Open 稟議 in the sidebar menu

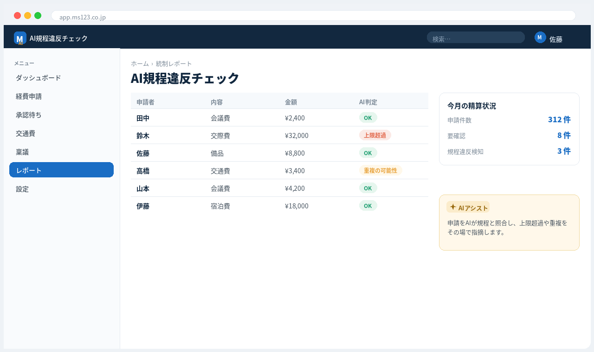tap(61, 152)
